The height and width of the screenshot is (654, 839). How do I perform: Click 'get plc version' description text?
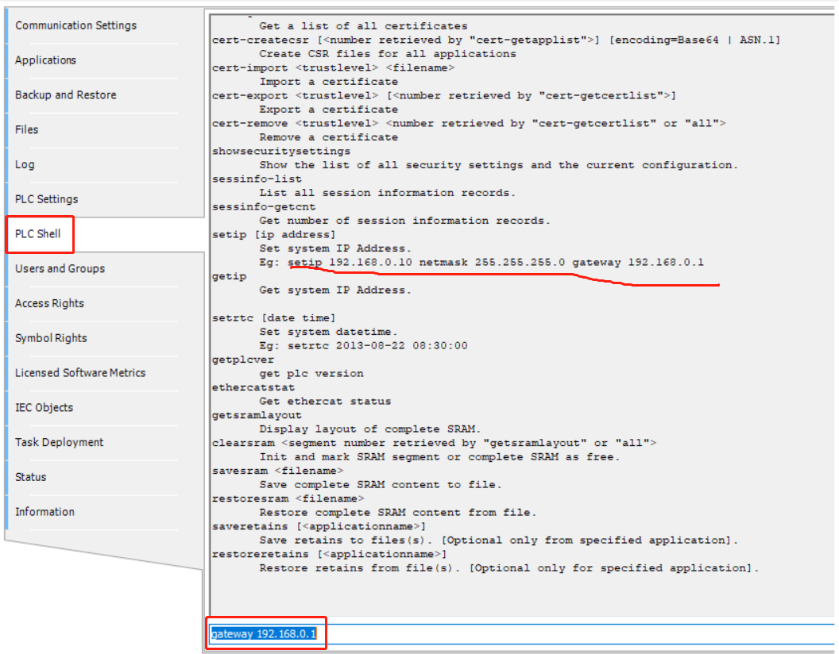311,374
